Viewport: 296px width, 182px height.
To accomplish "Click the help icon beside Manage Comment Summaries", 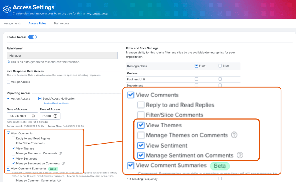I will coord(59,180).
